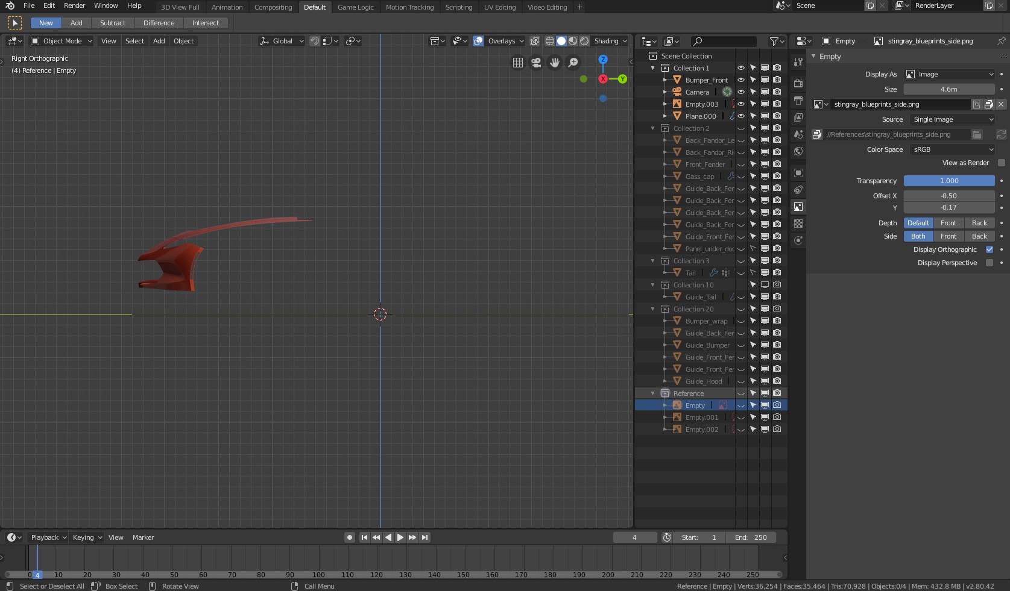Click the Intersect selection mode button

point(206,23)
